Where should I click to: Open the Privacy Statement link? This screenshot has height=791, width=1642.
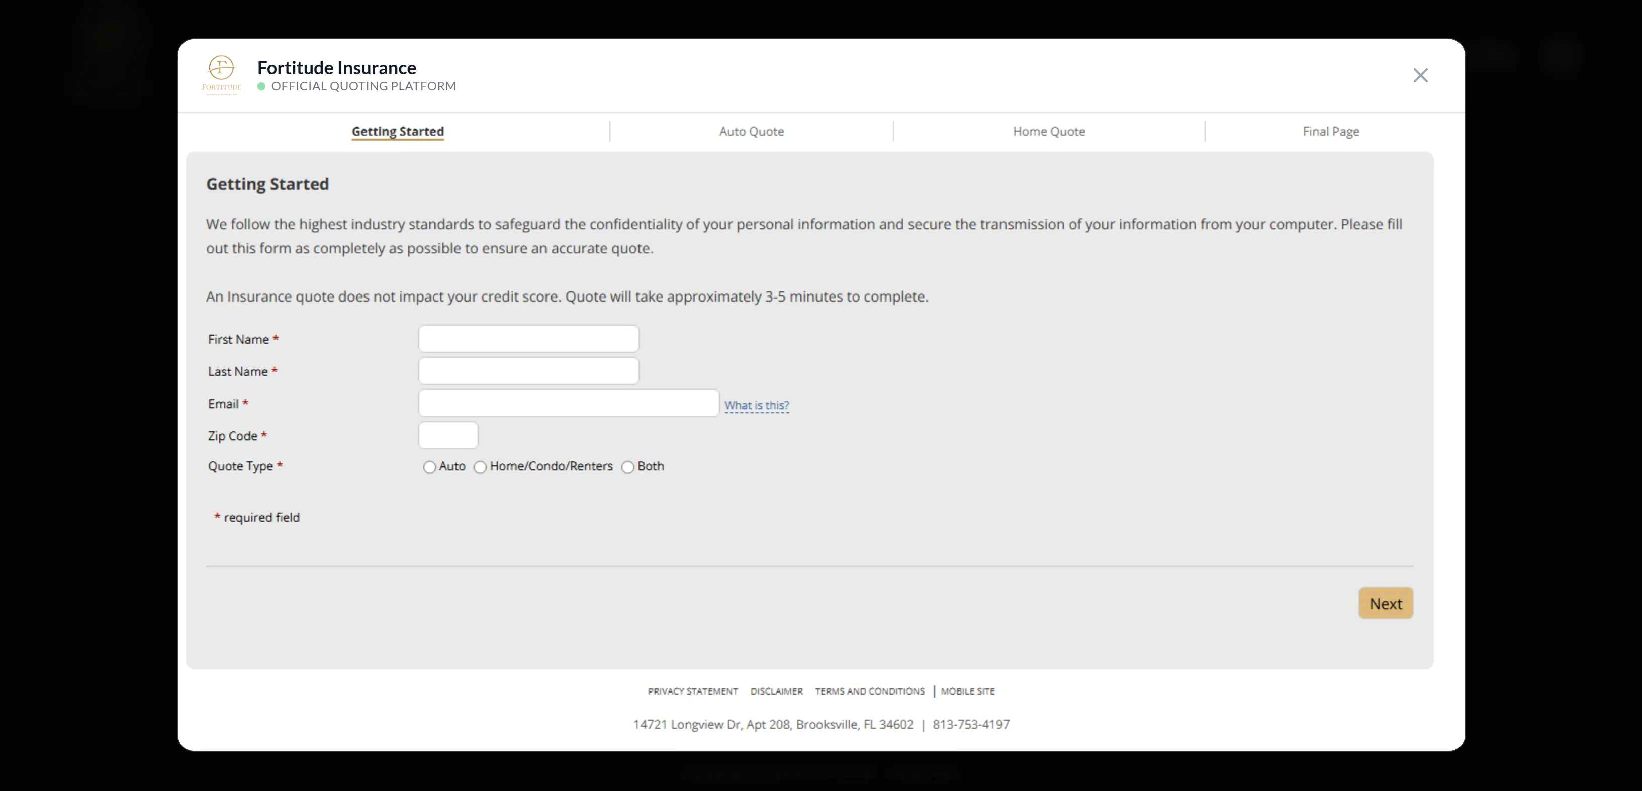tap(693, 691)
